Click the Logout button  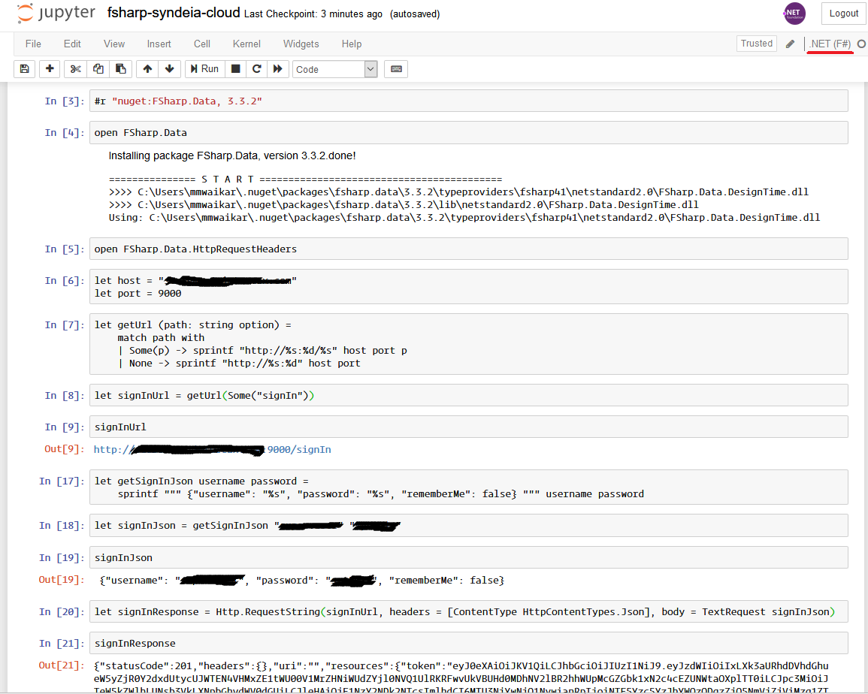[844, 14]
